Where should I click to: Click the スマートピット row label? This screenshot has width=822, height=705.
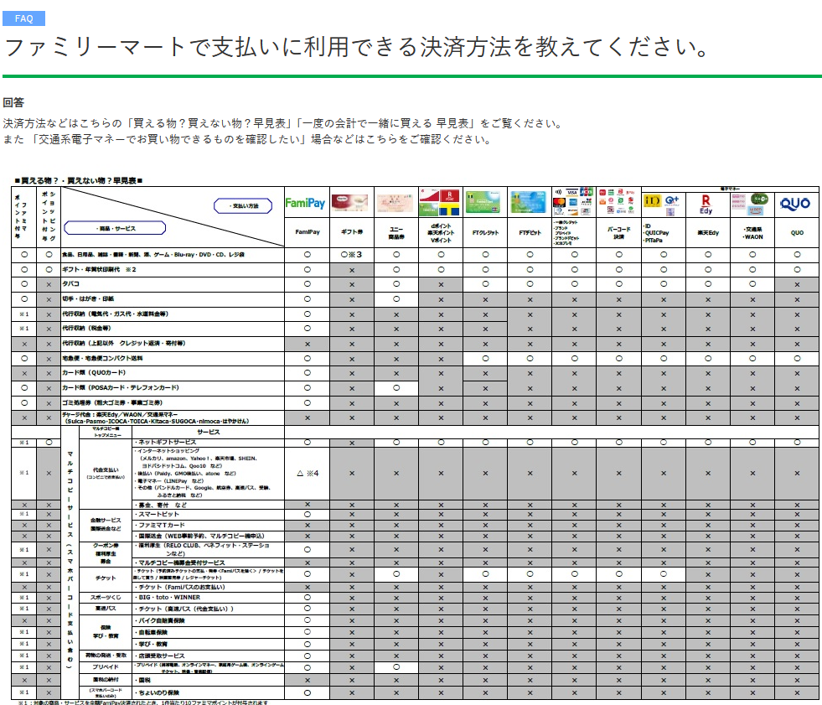pos(157,514)
